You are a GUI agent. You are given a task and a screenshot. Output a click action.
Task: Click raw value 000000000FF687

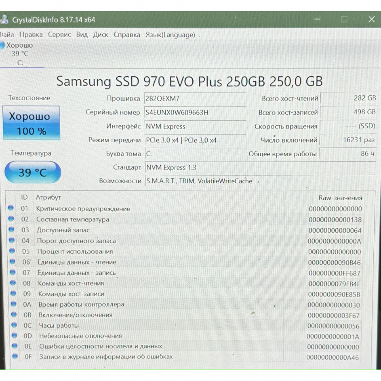click(x=335, y=273)
